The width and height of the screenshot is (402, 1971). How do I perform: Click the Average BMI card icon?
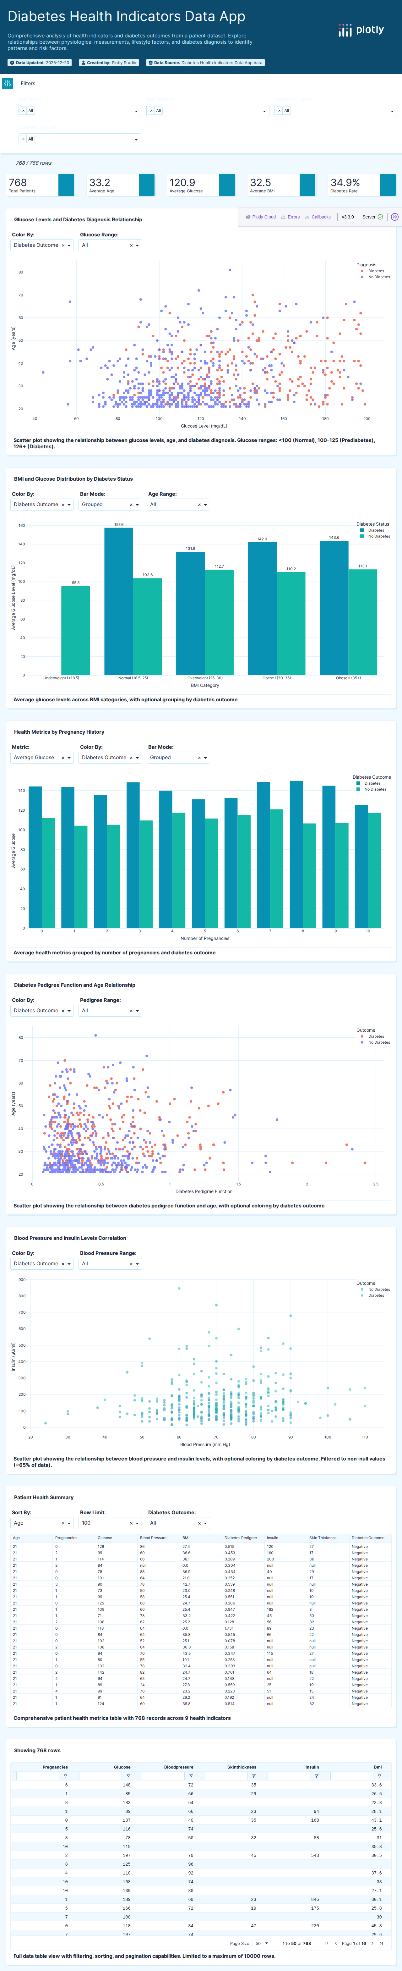[x=307, y=185]
